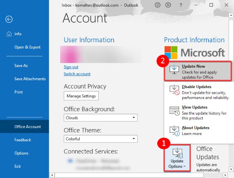Click the vertical scrollbar down arrow

click(x=231, y=169)
